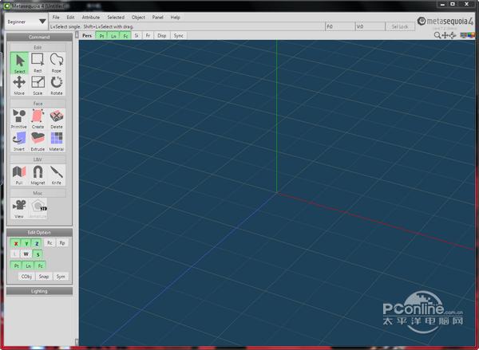Click the Sync button
The height and width of the screenshot is (350, 479).
(178, 36)
